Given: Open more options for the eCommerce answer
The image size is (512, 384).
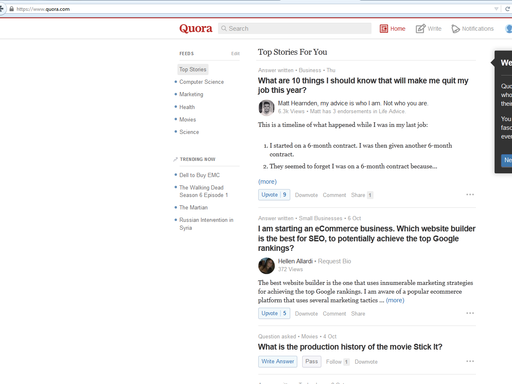Looking at the screenshot, I should (470, 313).
